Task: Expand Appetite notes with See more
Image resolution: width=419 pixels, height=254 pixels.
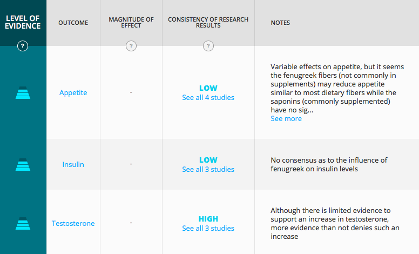Action: coord(286,119)
